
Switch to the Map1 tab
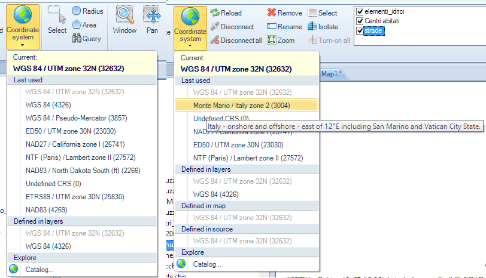pyautogui.click(x=331, y=73)
